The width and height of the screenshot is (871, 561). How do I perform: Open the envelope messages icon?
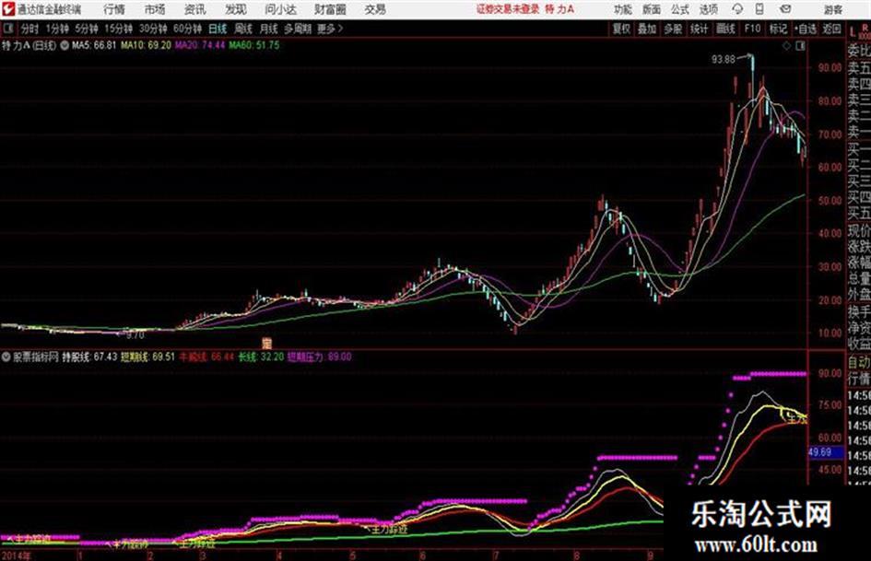785,9
